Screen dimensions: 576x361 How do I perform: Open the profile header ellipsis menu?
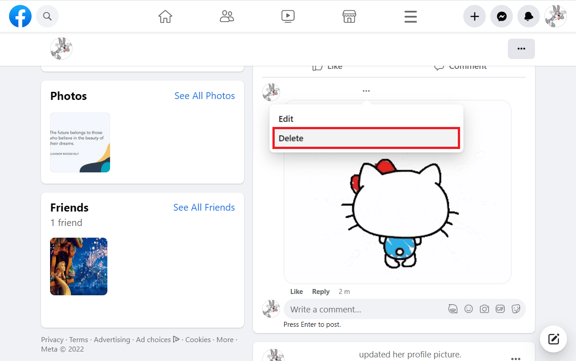pos(521,49)
